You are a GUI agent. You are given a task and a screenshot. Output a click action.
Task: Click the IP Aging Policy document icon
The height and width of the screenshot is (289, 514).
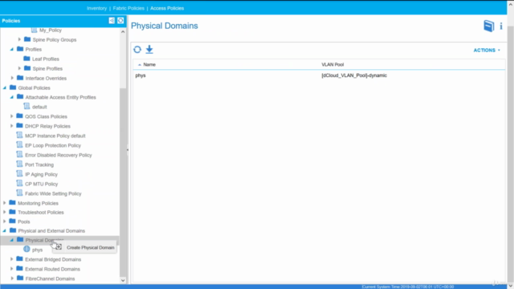(x=19, y=173)
